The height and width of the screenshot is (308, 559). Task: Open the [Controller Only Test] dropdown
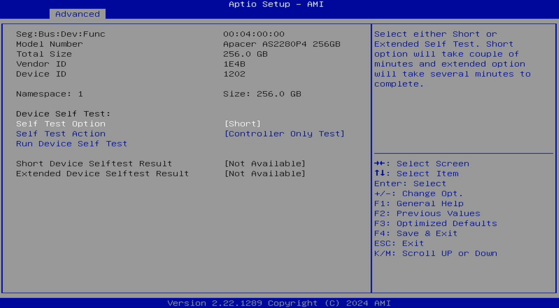click(x=284, y=134)
